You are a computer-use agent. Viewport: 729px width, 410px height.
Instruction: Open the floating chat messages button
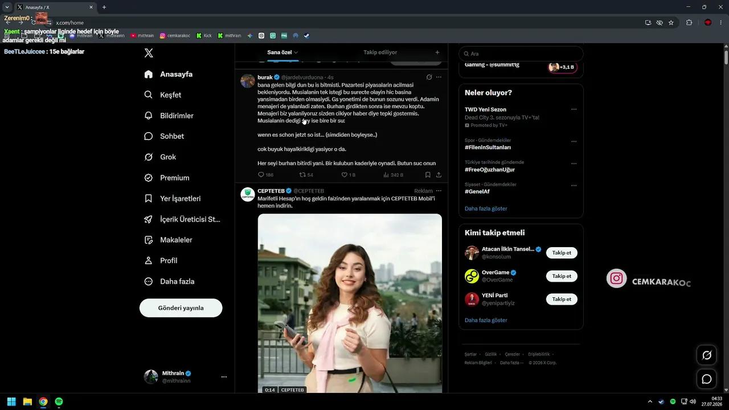coord(707,379)
